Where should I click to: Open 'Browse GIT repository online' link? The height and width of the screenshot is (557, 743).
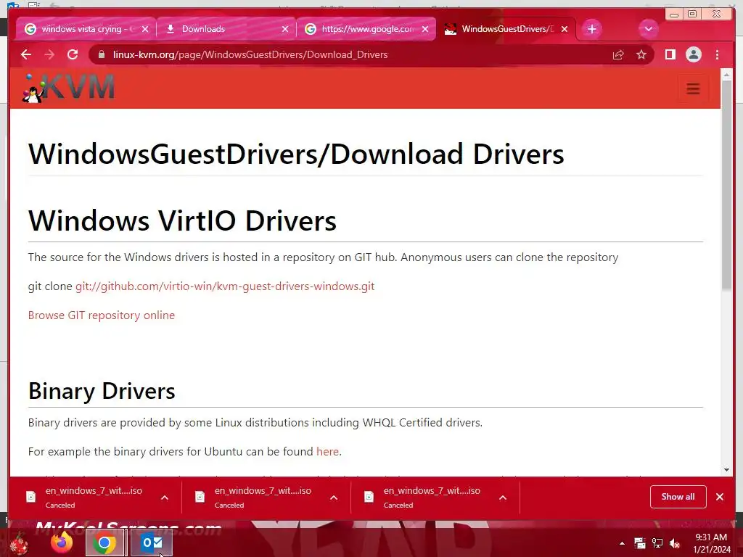point(102,315)
